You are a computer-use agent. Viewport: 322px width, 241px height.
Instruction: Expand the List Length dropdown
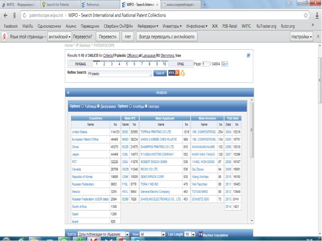click(x=193, y=235)
